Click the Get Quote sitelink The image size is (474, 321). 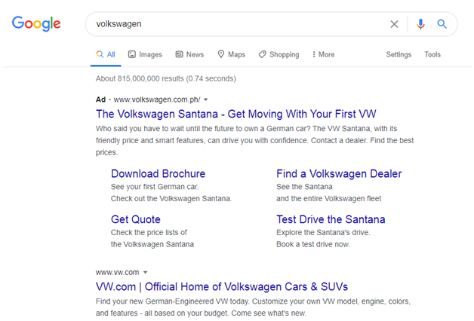point(136,220)
